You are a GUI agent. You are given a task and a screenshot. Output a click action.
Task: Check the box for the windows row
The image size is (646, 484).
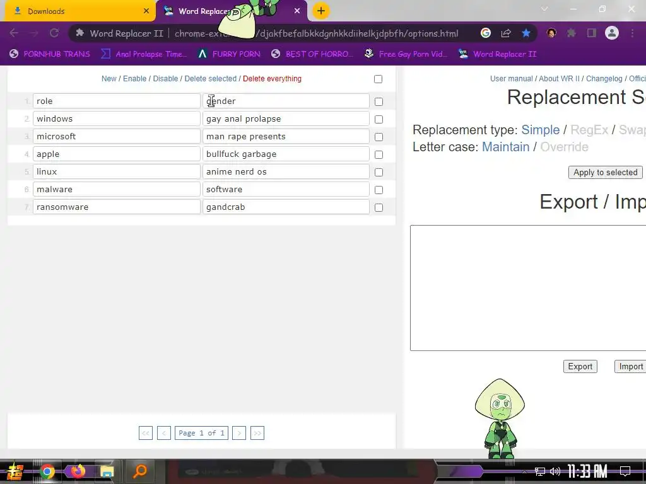pyautogui.click(x=379, y=119)
